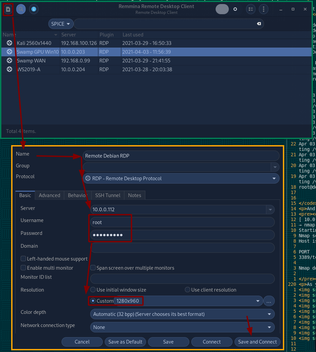Click the Monitor ID list field

tap(182, 279)
